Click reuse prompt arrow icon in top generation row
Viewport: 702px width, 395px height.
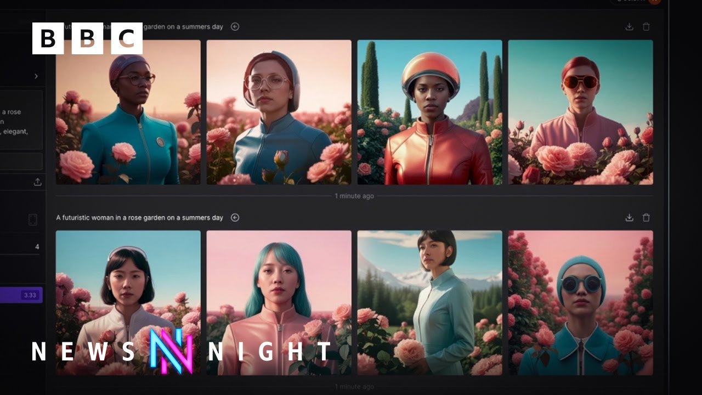tap(235, 26)
